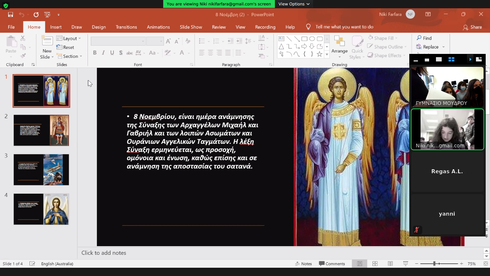Click the Reset slide button

point(65,47)
